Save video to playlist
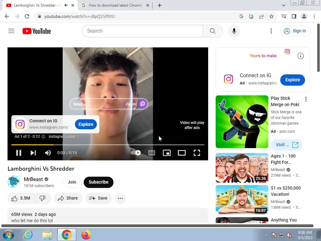Image resolution: width=321 pixels, height=241 pixels. (98, 198)
